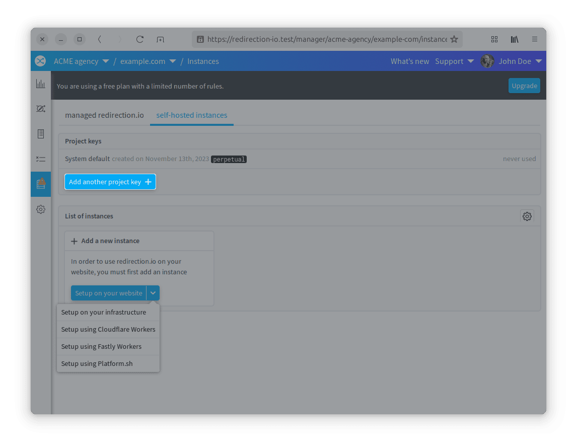577x448 pixels.
Task: Select the self-hosted instances tab
Action: (191, 115)
